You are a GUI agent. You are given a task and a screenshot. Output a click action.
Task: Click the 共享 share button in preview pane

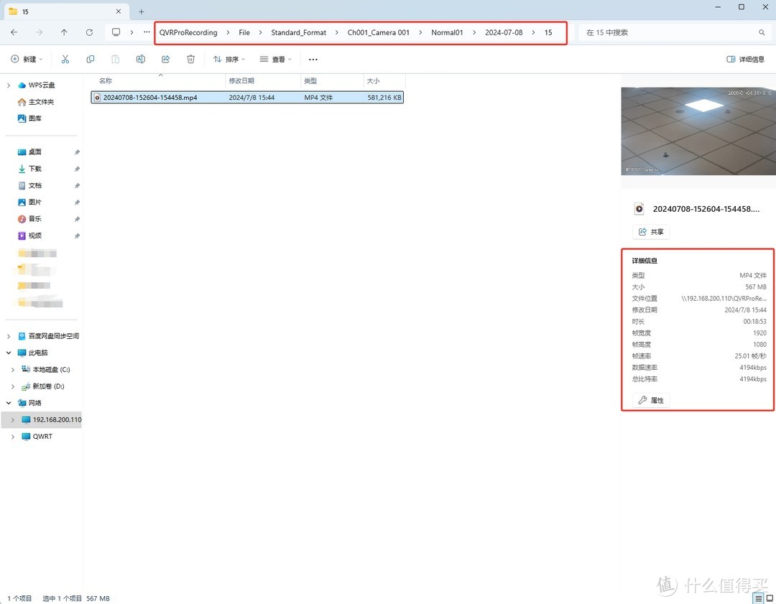[651, 232]
